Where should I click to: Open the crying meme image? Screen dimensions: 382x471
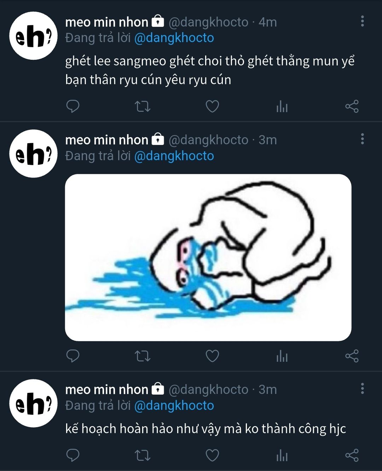tap(208, 257)
